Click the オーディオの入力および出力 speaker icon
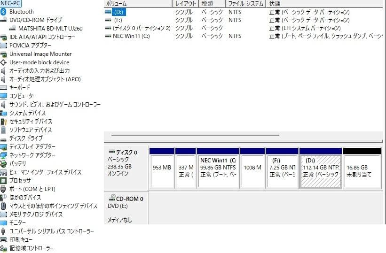The image size is (386, 253). click(x=3, y=71)
